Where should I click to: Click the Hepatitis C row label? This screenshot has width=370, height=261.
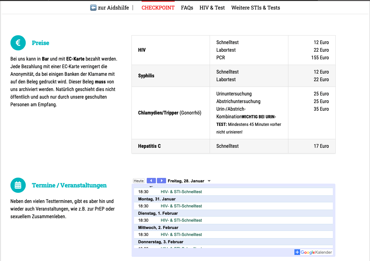[x=149, y=146]
